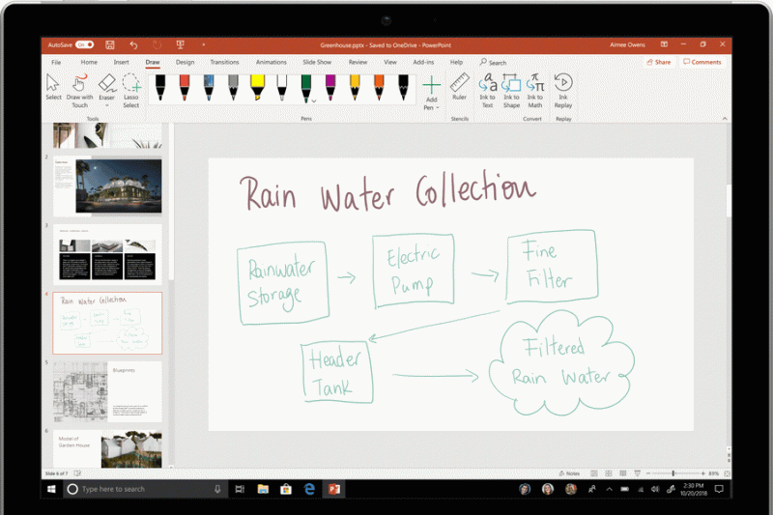Click the Share button

click(x=658, y=62)
